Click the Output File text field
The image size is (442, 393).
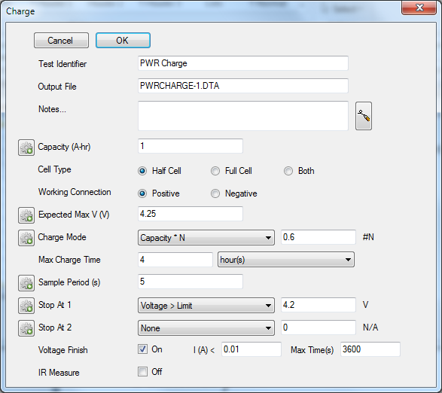pos(243,85)
